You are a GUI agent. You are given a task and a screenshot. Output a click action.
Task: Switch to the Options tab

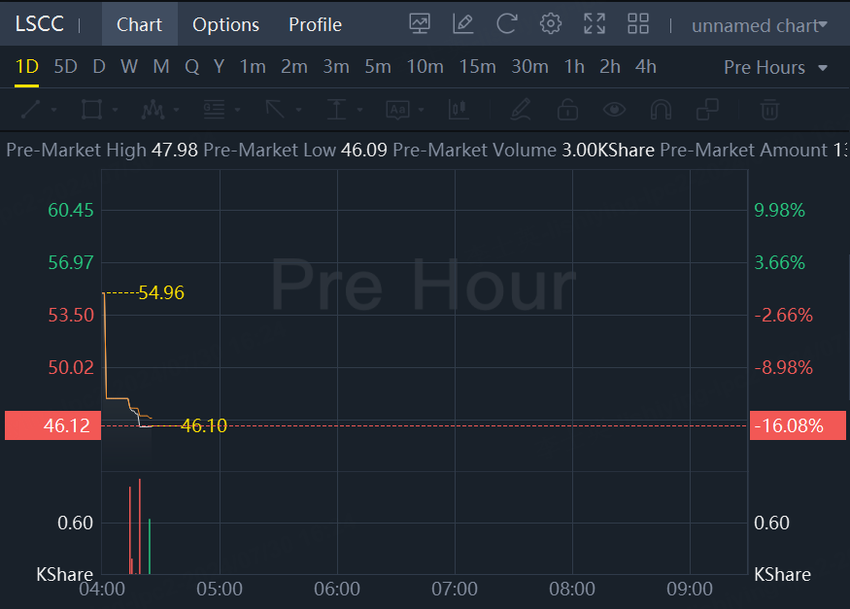(225, 24)
